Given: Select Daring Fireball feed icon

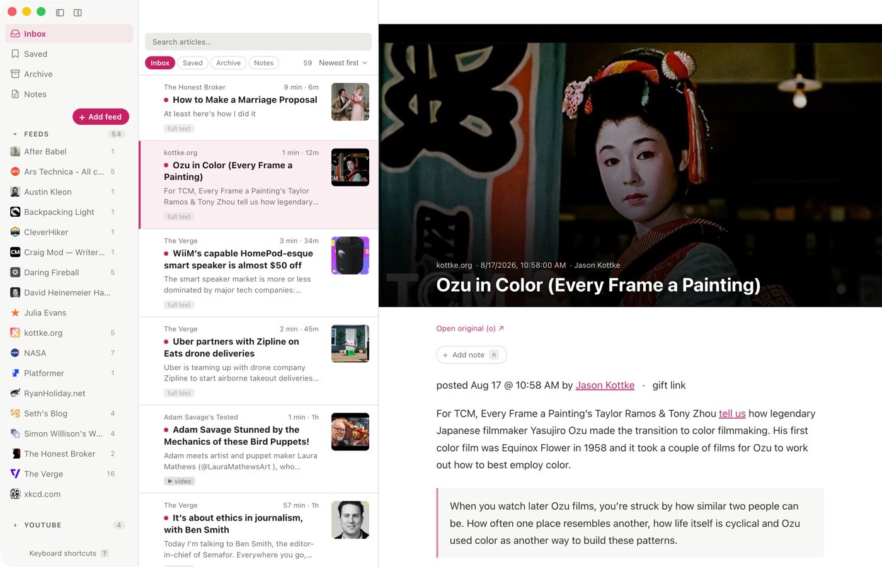Looking at the screenshot, I should (x=15, y=273).
